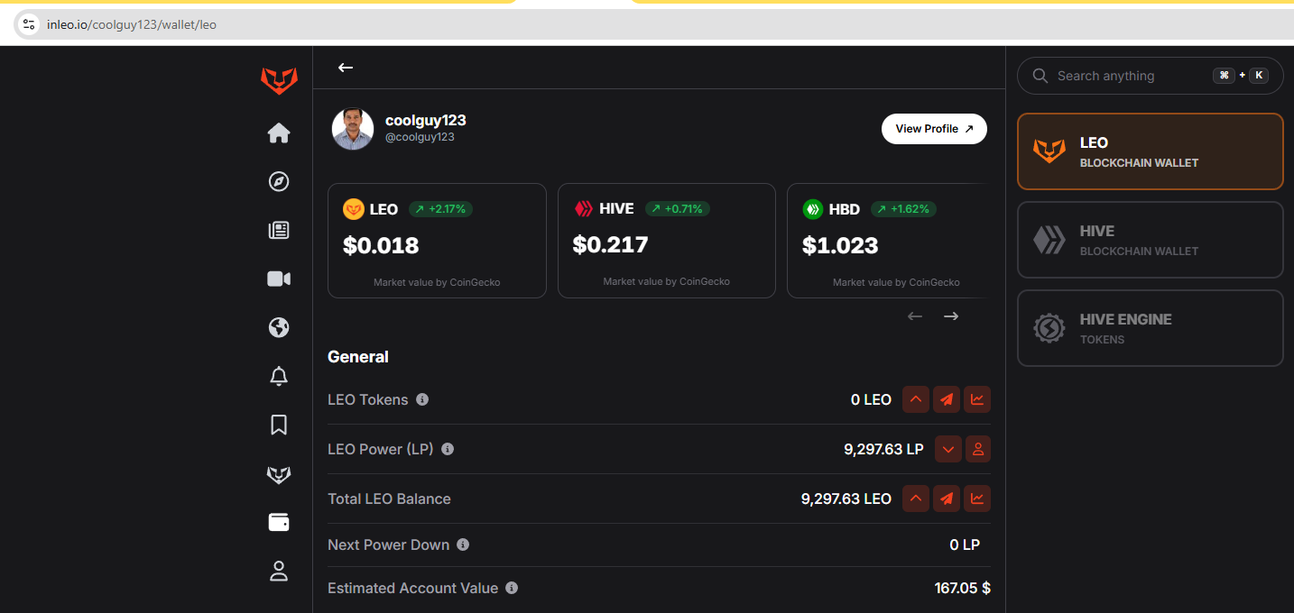1294x613 pixels.
Task: Click the browser site info icon
Action: tap(29, 24)
